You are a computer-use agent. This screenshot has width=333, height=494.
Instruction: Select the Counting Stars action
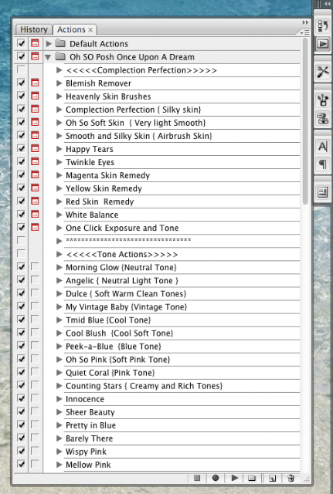tap(144, 386)
